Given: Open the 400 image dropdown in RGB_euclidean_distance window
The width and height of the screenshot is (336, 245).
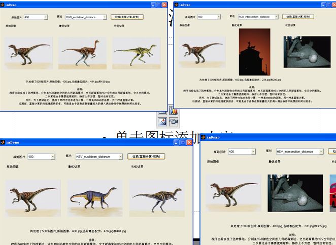Looking at the screenshot, I should coord(46,17).
